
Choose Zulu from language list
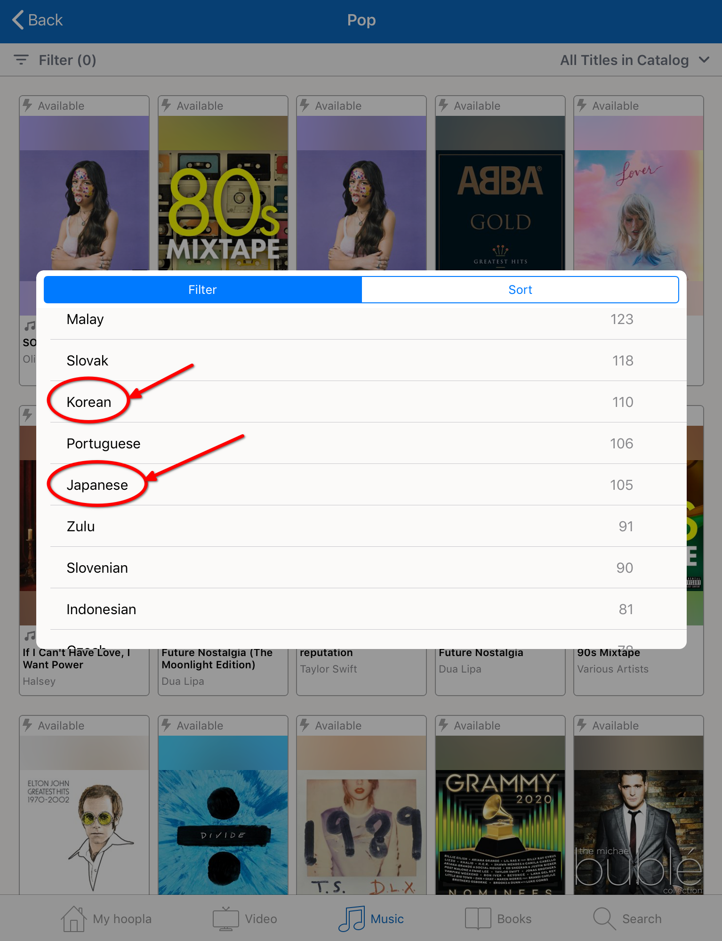pyautogui.click(x=80, y=526)
